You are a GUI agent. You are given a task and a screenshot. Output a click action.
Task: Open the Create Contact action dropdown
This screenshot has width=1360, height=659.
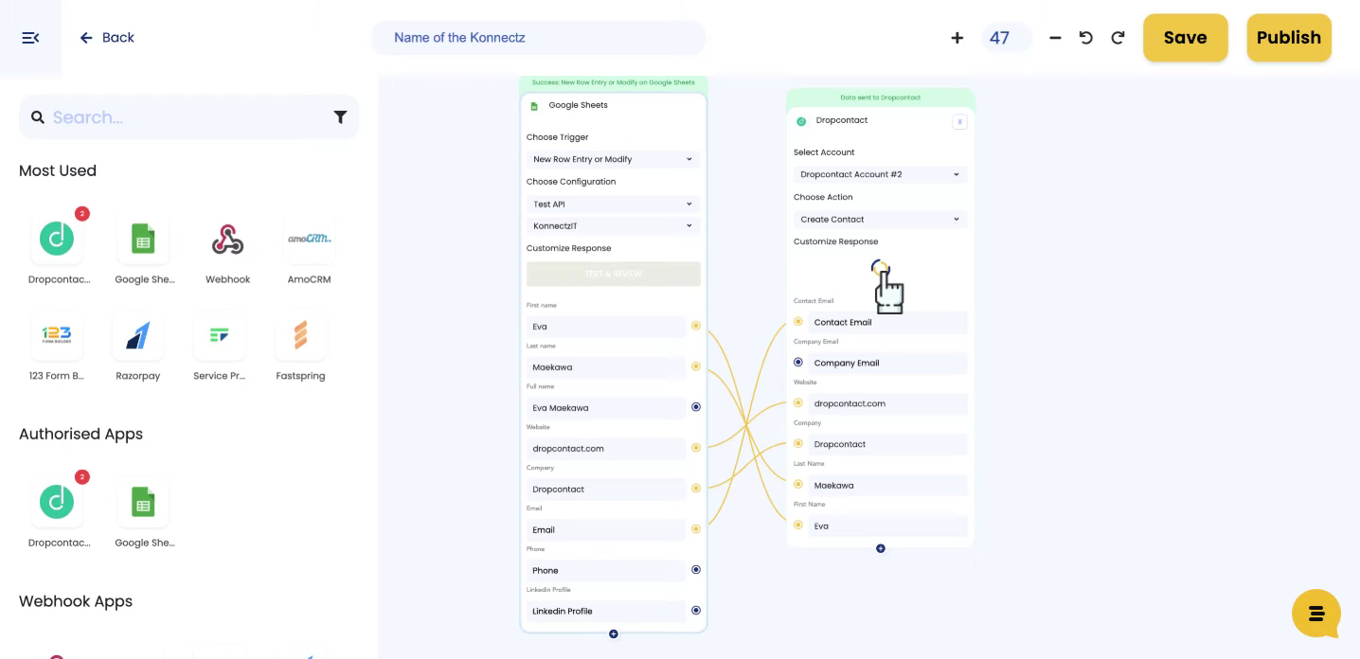881,219
